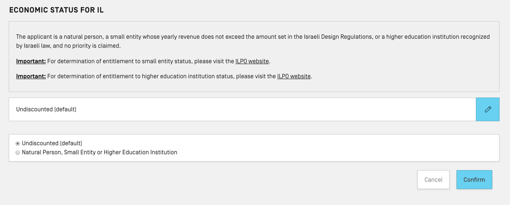This screenshot has height=205, width=510.
Task: Choose the Natural Person, Small Entity radio button
Action: point(18,153)
